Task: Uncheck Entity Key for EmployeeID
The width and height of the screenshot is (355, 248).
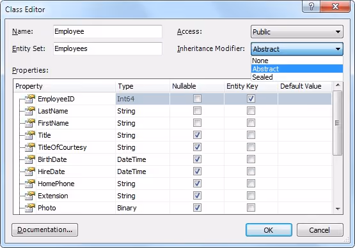Action: (251, 99)
